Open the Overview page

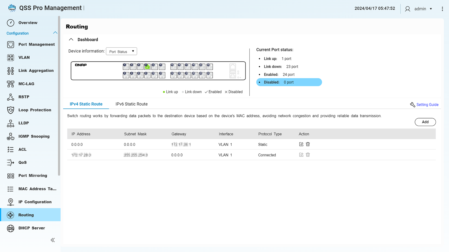pos(28,23)
